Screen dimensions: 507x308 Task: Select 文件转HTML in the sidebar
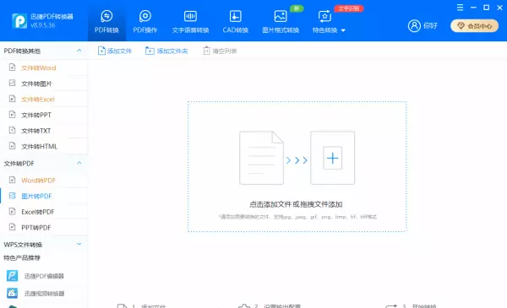44,146
